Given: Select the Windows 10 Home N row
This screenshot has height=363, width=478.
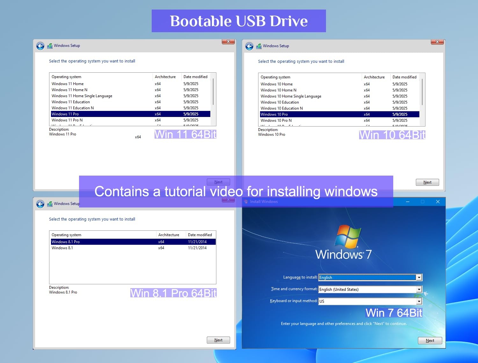Looking at the screenshot, I should [x=340, y=90].
